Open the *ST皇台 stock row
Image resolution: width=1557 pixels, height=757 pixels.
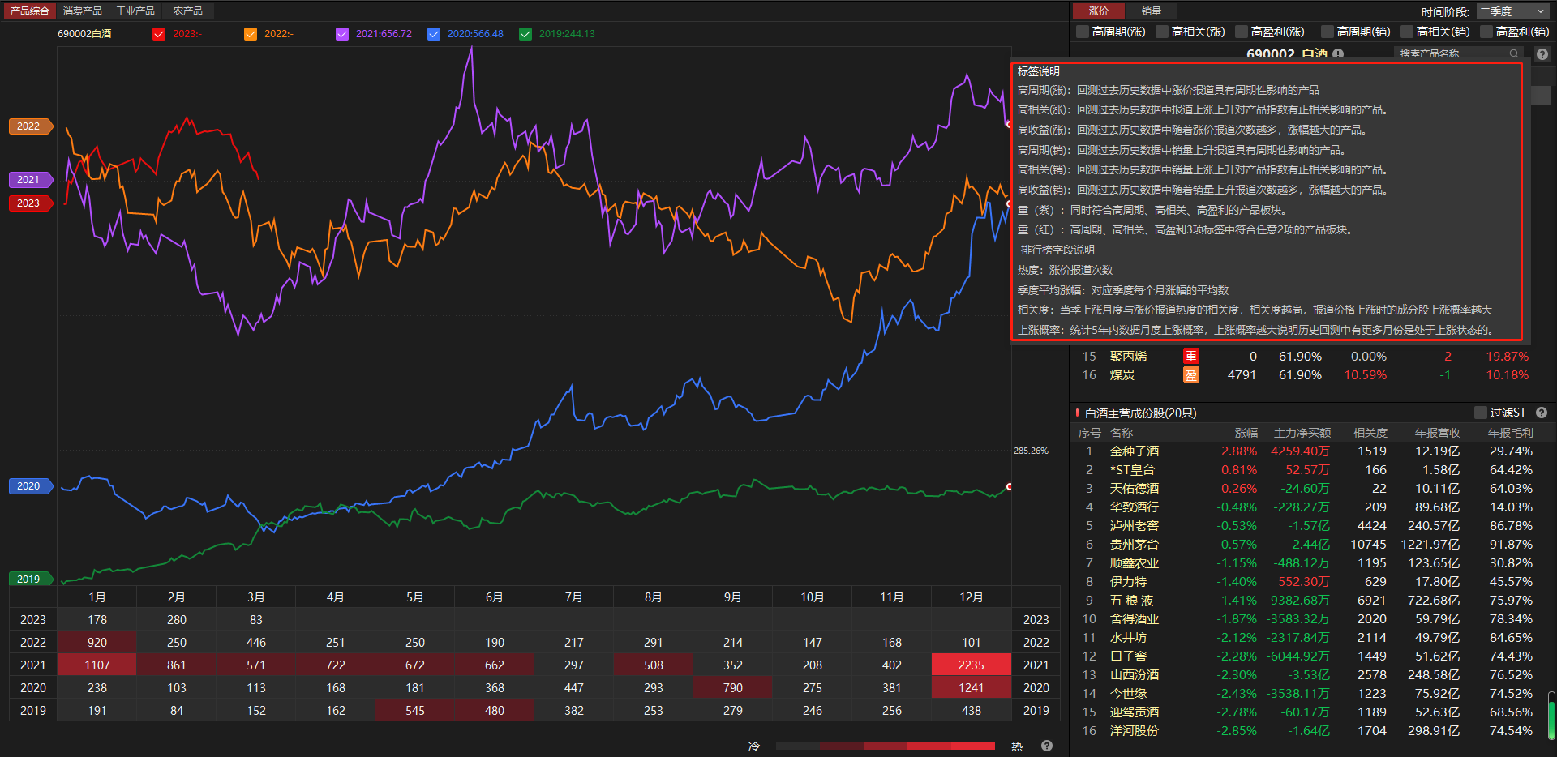[1307, 470]
